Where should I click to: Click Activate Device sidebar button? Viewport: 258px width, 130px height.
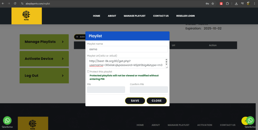pos(44,59)
